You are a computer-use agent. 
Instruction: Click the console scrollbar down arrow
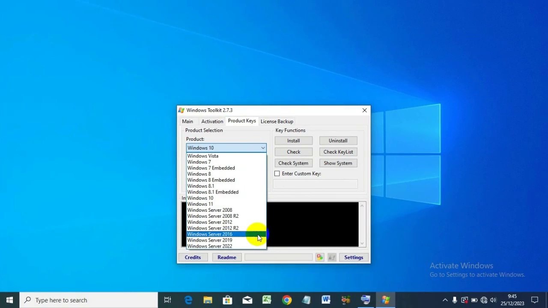coord(362,243)
